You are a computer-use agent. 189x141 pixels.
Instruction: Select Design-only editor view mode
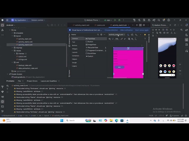coord(144,25)
